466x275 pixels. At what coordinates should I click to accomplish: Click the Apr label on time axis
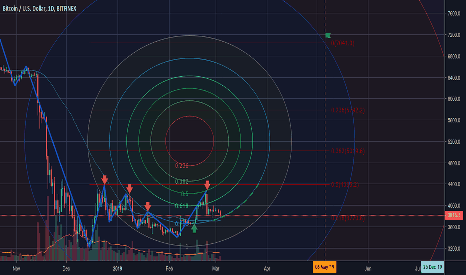click(x=267, y=269)
